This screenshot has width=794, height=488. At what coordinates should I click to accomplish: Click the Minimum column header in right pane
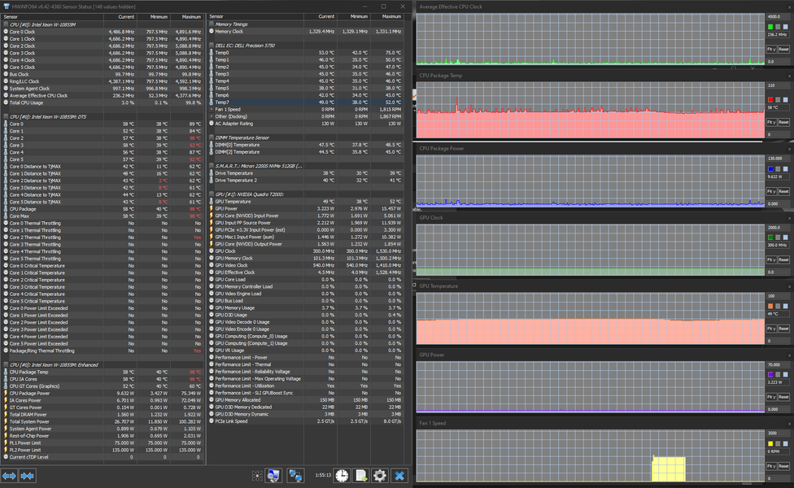coord(353,17)
